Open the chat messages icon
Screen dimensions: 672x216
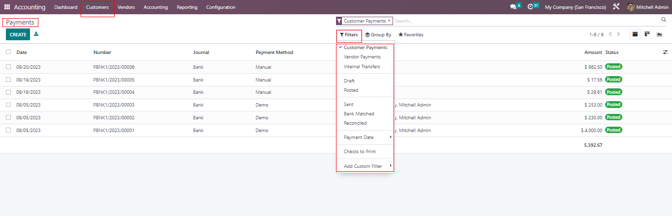point(513,7)
